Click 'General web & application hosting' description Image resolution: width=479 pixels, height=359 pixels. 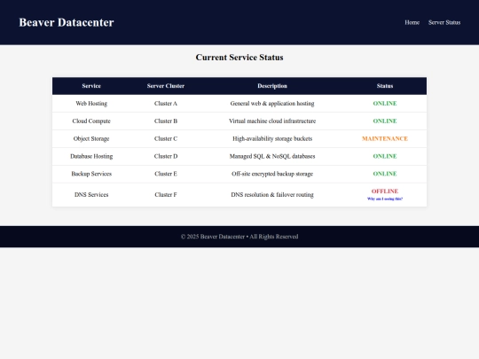coord(272,104)
